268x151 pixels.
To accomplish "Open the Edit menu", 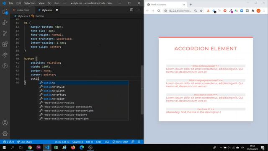I will [18, 3].
